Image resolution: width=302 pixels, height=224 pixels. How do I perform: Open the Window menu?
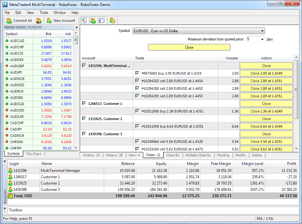pyautogui.click(x=59, y=13)
